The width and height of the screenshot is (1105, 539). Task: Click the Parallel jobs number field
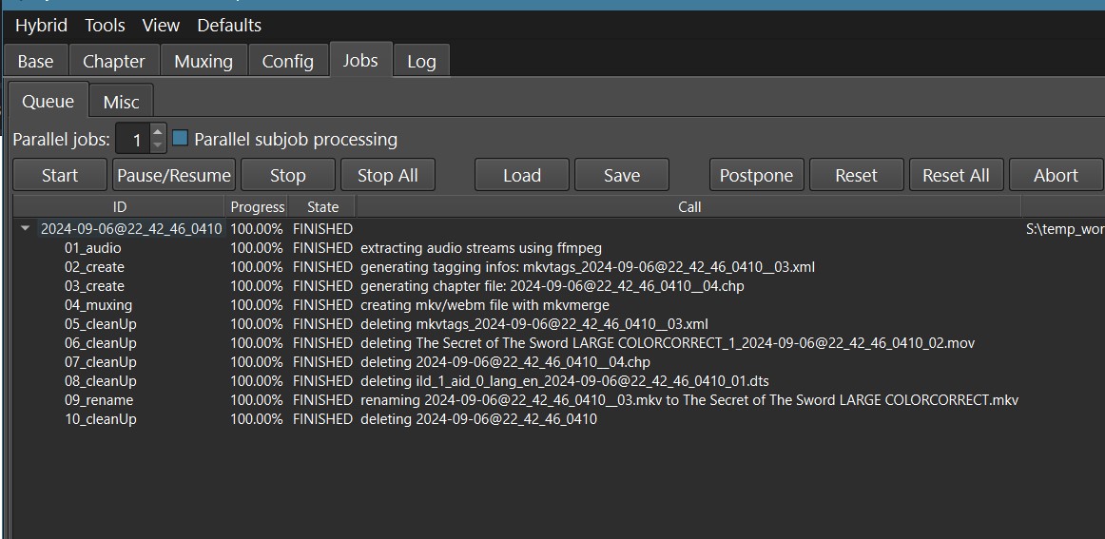pyautogui.click(x=134, y=140)
